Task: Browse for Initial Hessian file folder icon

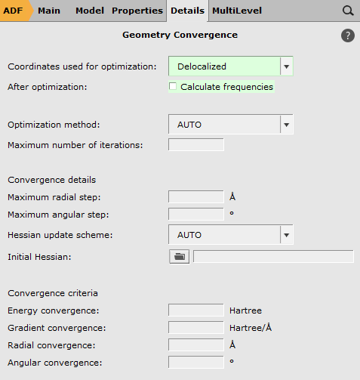Action: point(179,257)
